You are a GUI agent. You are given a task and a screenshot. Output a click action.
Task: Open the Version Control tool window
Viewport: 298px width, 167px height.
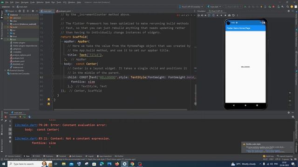(13, 156)
